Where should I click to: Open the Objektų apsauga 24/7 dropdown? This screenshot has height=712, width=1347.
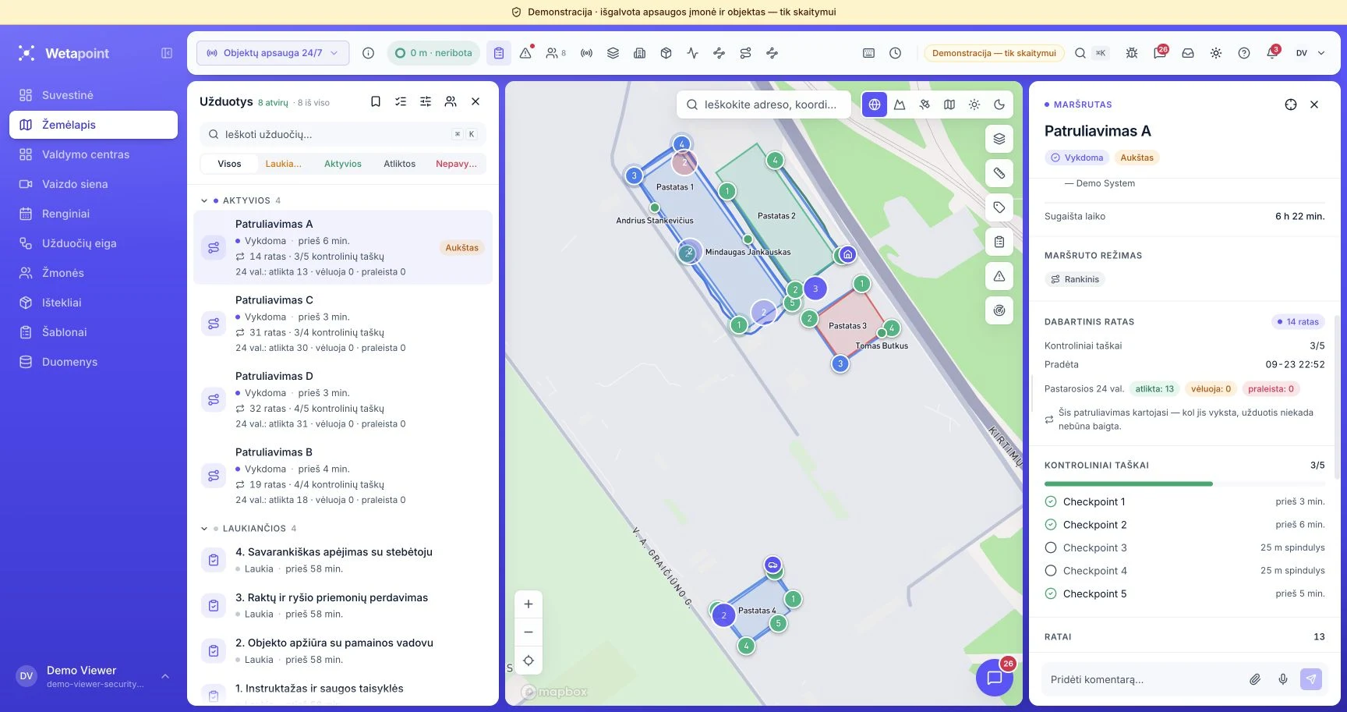(x=273, y=53)
